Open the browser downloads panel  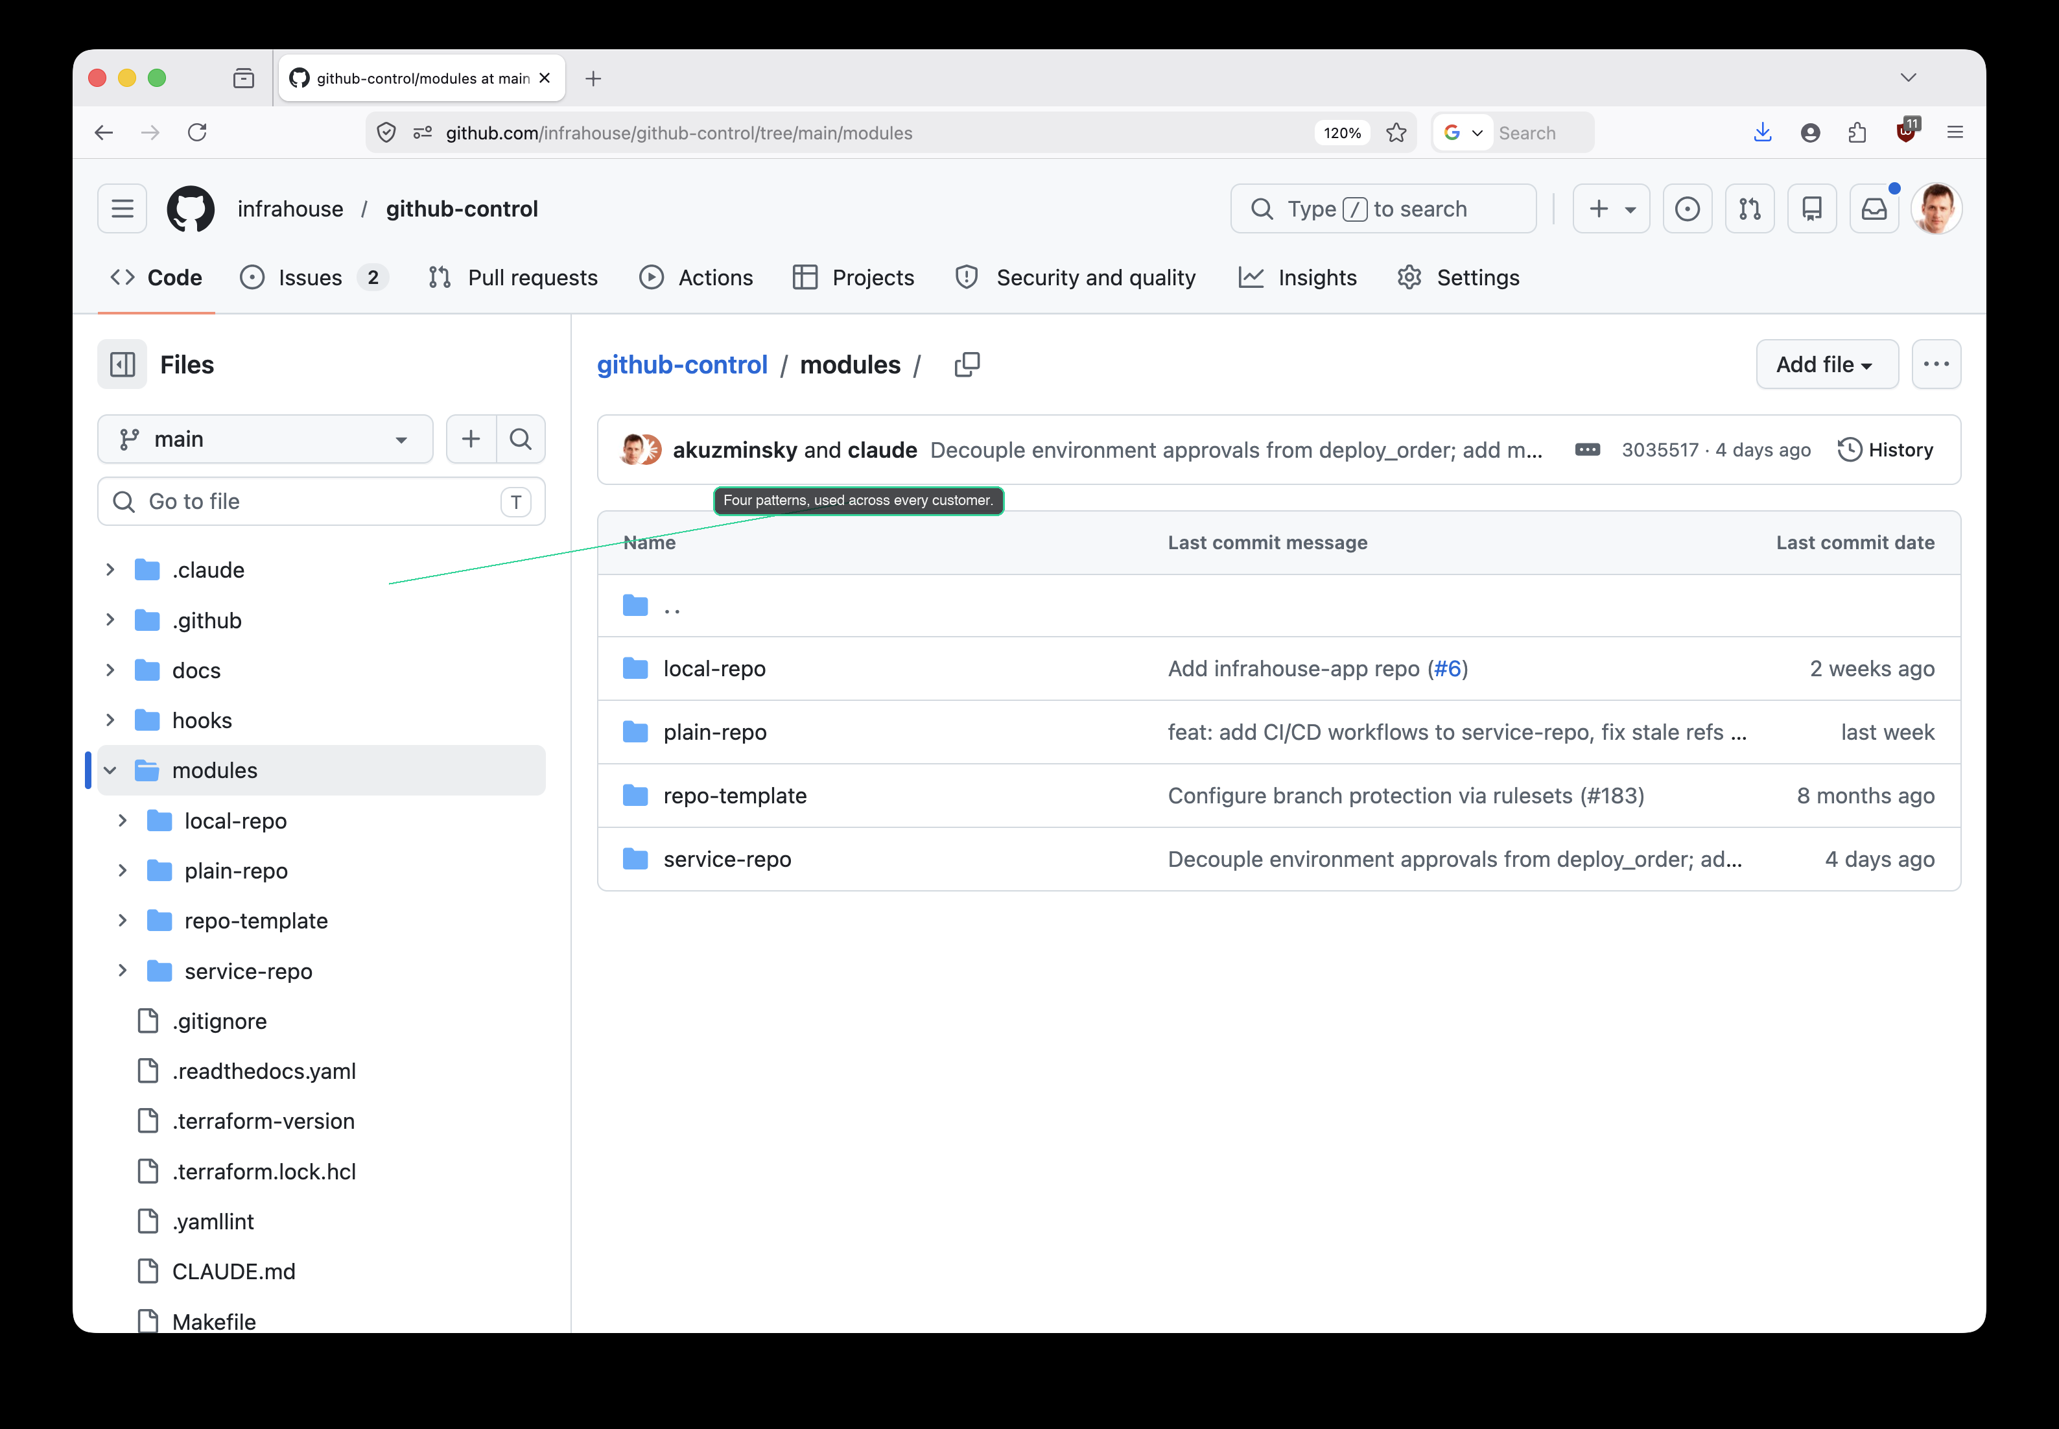coord(1762,132)
